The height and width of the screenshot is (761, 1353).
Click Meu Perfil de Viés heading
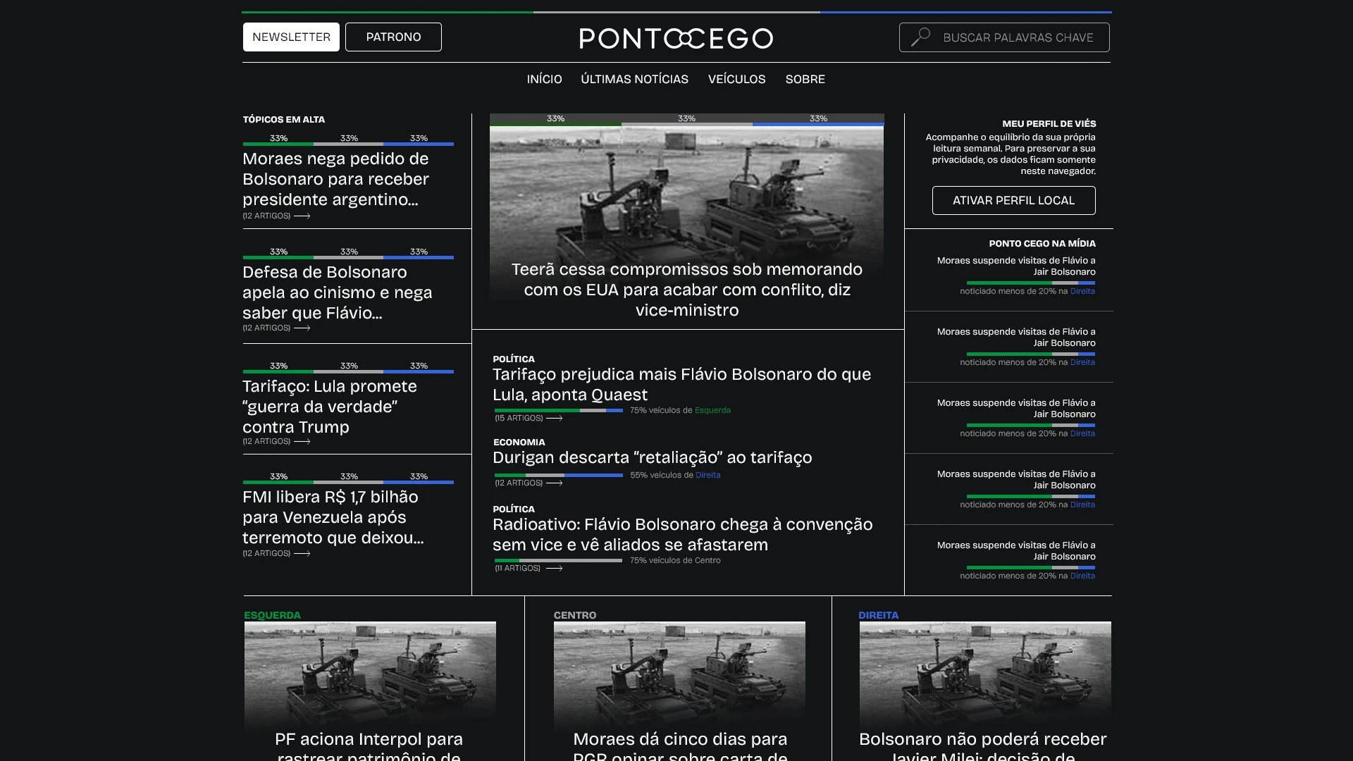(x=1049, y=124)
